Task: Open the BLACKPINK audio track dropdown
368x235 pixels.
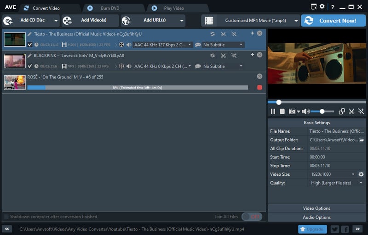Action: (x=163, y=66)
